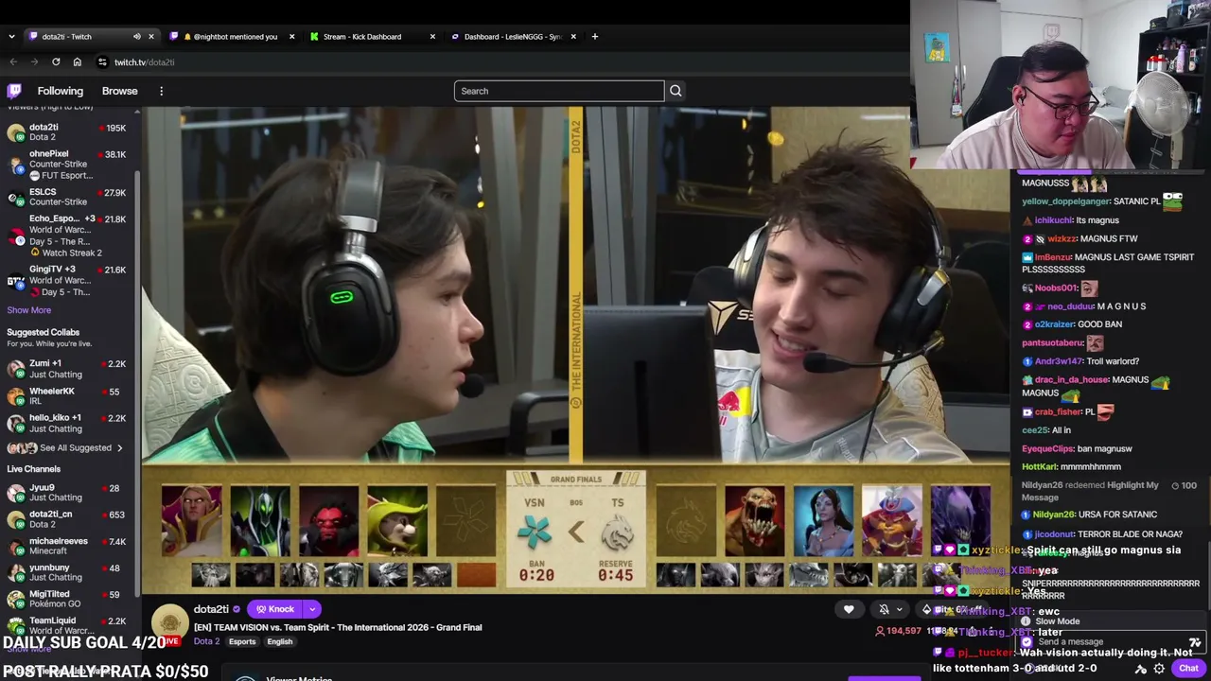This screenshot has width=1211, height=681.
Task: Expand the browser tab search dropdown
Action: click(x=11, y=36)
